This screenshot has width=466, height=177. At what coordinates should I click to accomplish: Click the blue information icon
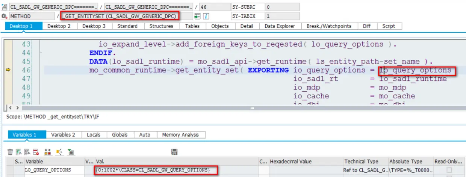pos(206,16)
